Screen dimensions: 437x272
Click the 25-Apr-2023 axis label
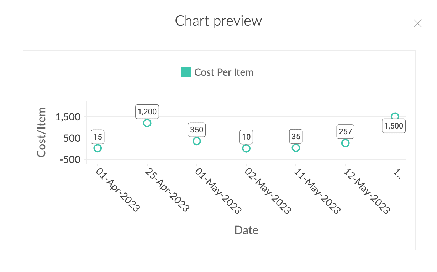point(167,190)
